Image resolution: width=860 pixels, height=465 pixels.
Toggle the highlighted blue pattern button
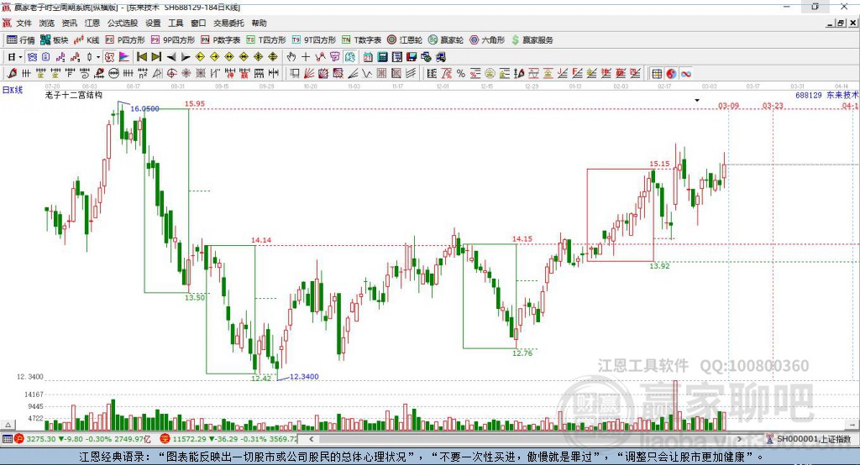coord(32,57)
